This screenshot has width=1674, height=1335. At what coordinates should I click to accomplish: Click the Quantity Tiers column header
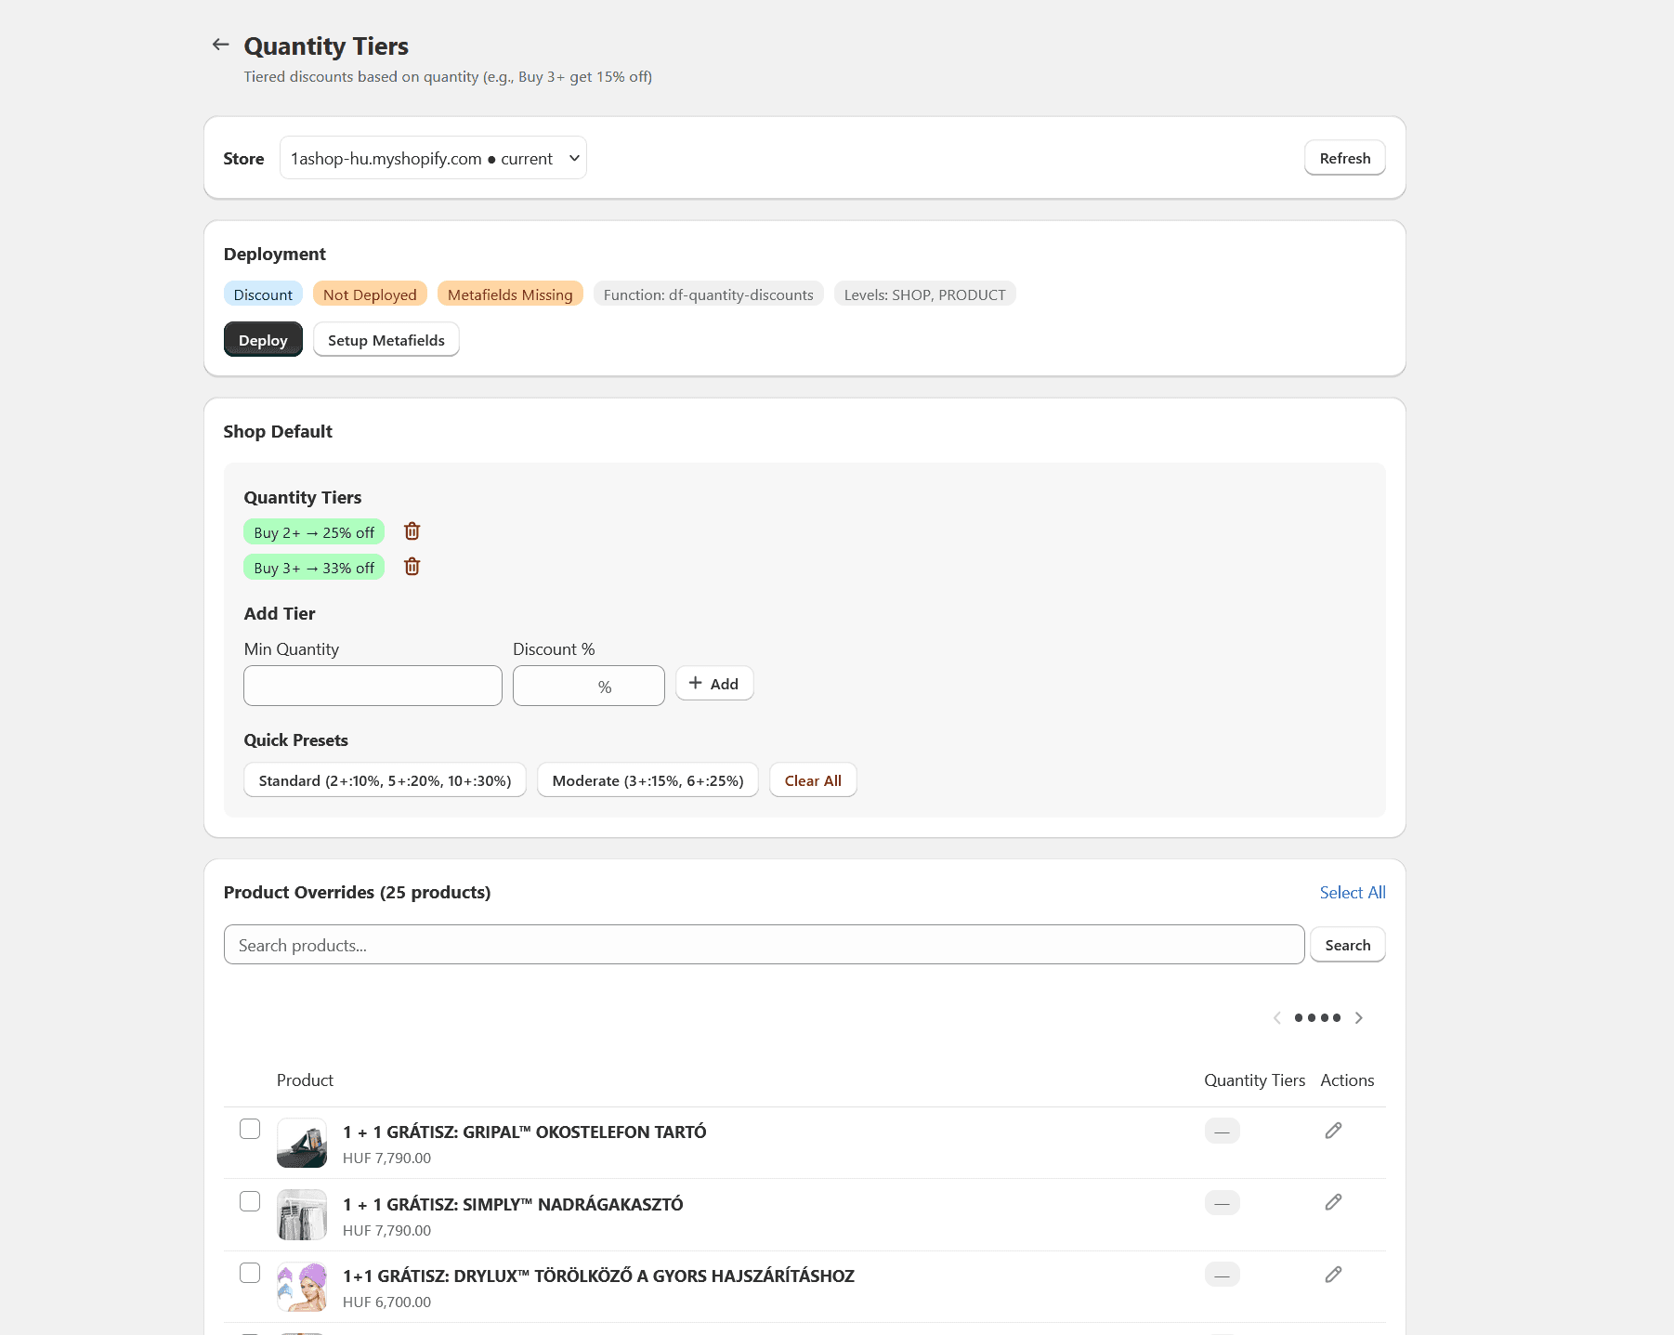click(1254, 1080)
